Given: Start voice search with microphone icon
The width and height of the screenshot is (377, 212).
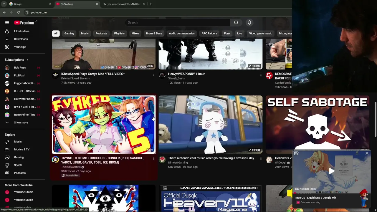Looking at the screenshot, I should [249, 23].
